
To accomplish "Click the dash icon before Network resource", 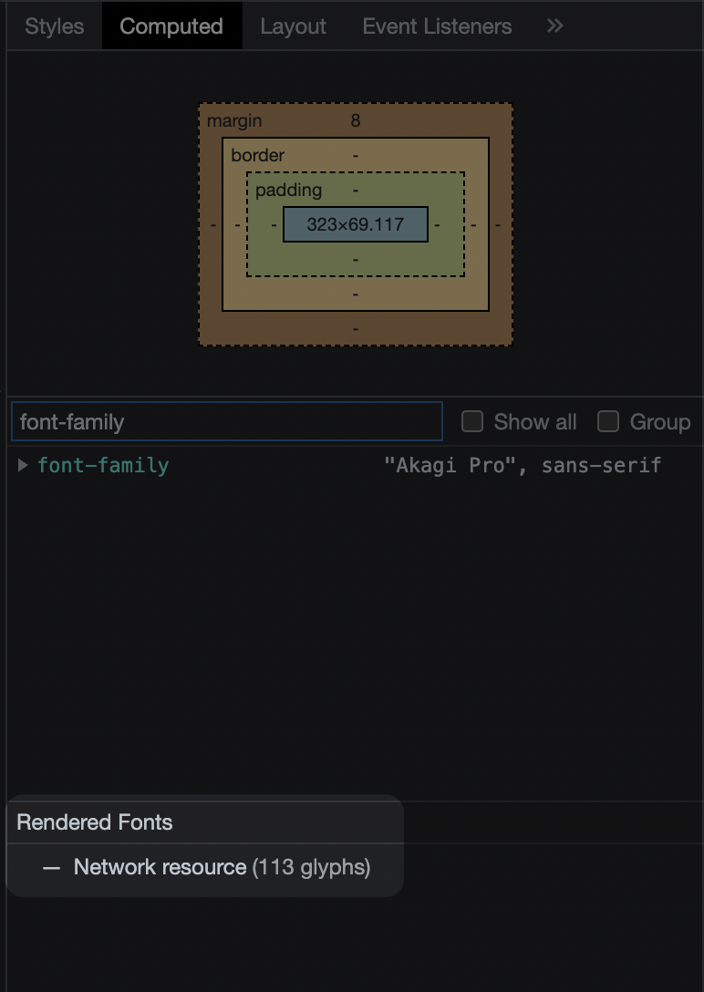I will point(51,868).
